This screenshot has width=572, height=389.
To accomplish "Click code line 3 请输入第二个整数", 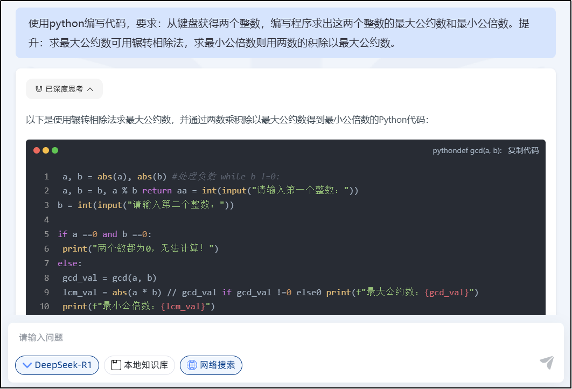I will tap(145, 205).
